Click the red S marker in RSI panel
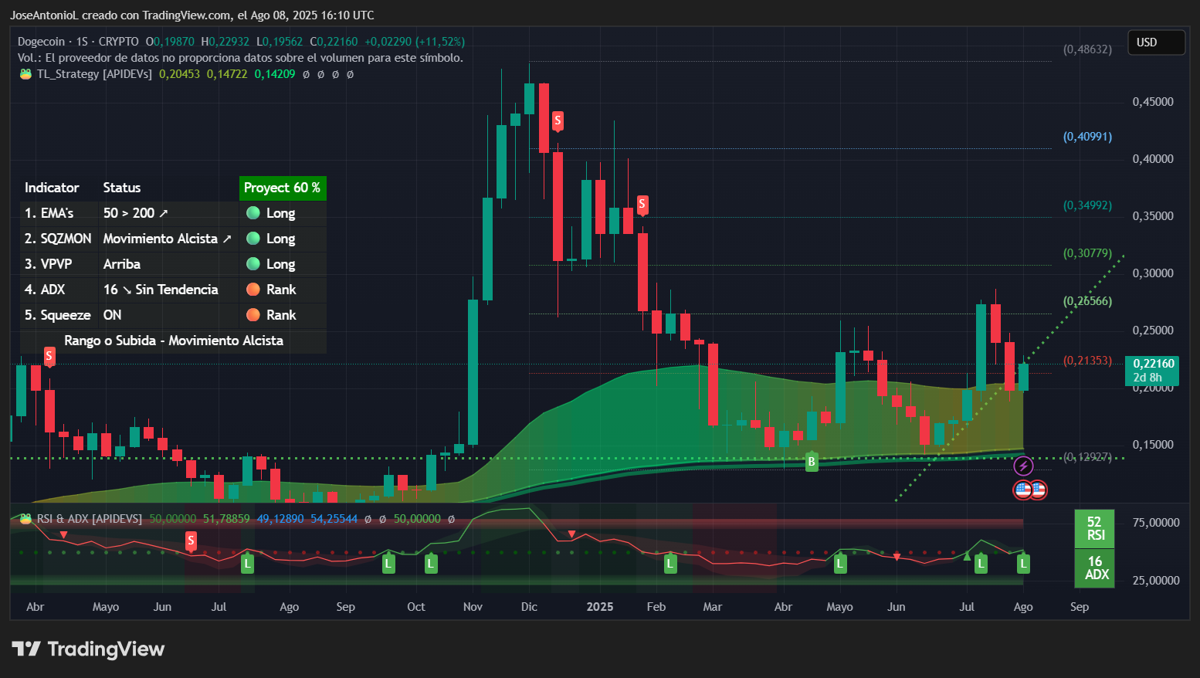This screenshot has height=678, width=1200. point(191,541)
